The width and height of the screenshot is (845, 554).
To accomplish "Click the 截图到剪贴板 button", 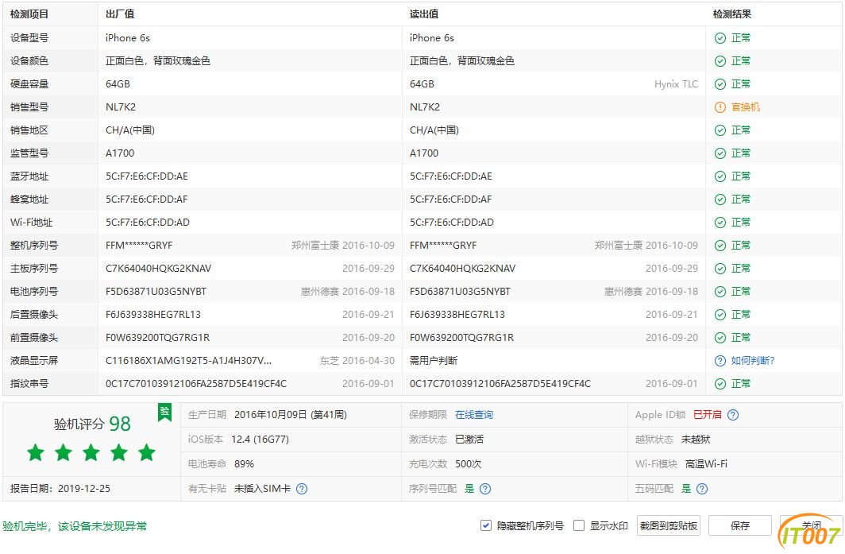I will (669, 525).
